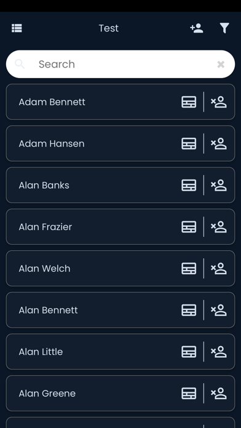Open the list view icon at top left
Screen dimensions: 241x428
click(x=17, y=28)
